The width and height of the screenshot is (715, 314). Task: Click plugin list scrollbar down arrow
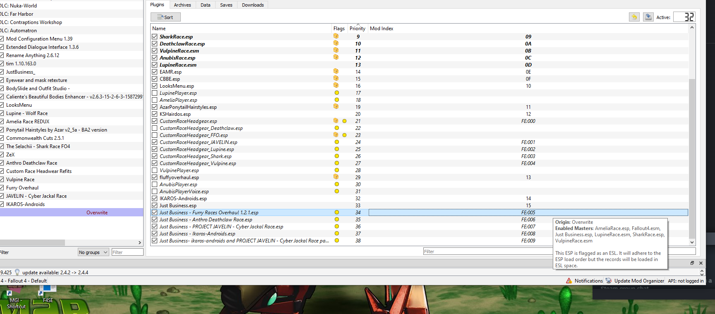coord(692,242)
